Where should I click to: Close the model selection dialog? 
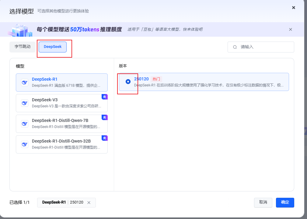[x=293, y=8]
